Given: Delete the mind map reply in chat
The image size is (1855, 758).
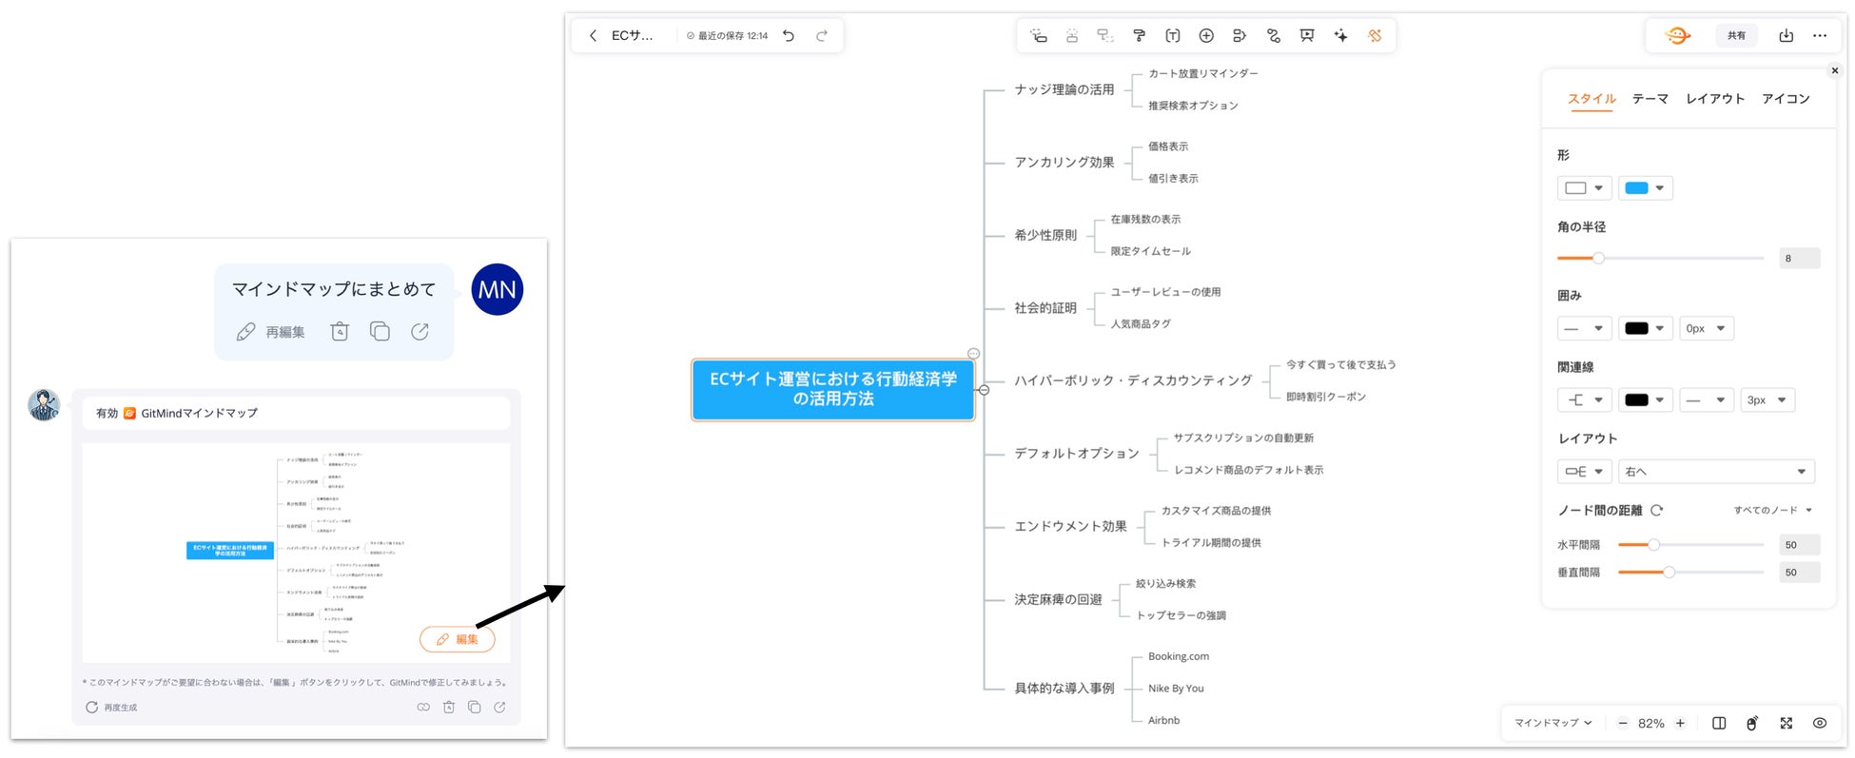Looking at the screenshot, I should coord(449,708).
